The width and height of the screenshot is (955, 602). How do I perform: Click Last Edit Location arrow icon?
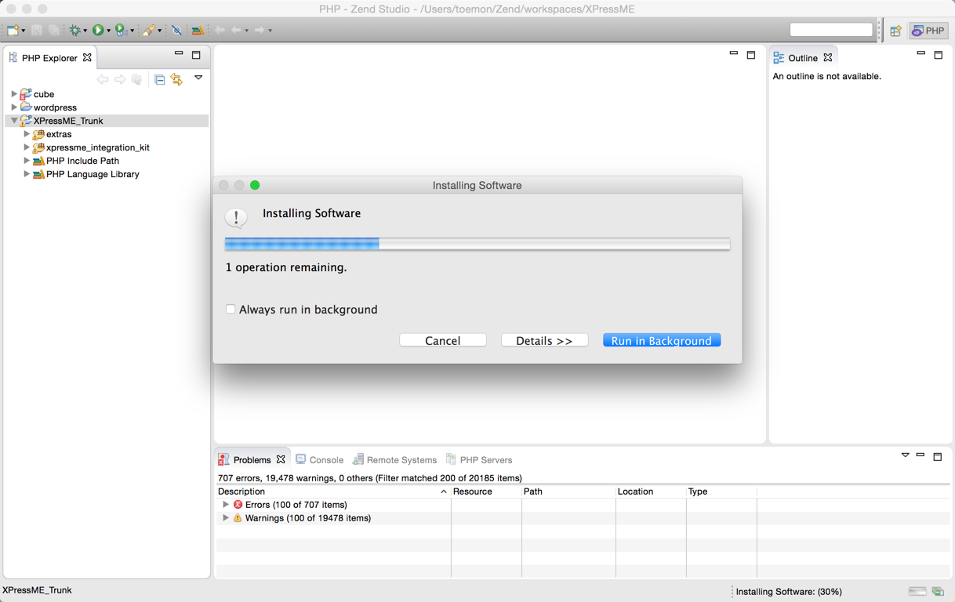point(220,31)
